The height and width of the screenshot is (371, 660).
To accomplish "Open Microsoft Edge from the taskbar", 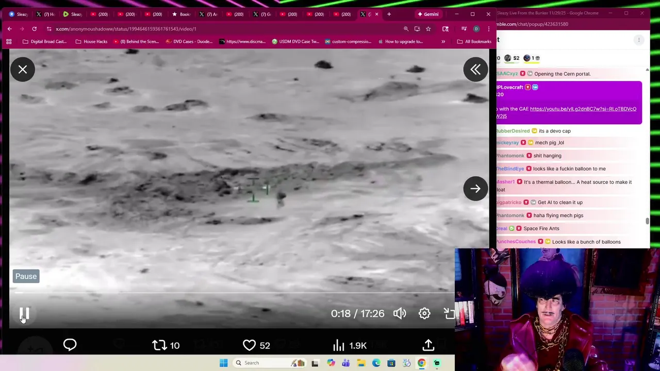I will coord(376,363).
